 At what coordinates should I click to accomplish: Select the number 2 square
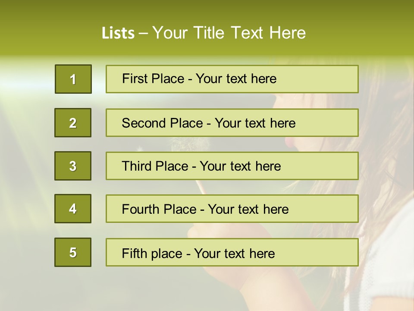73,123
